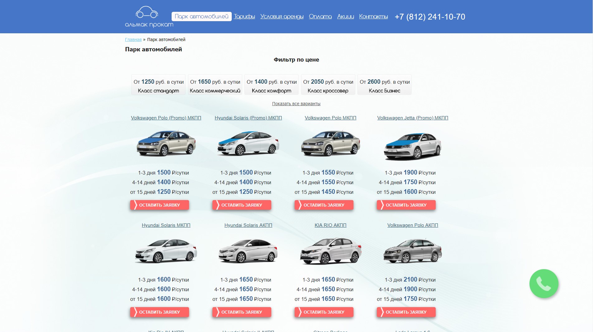Filter by Класс стандарт from 1250
The width and height of the screenshot is (593, 332).
coord(159,85)
